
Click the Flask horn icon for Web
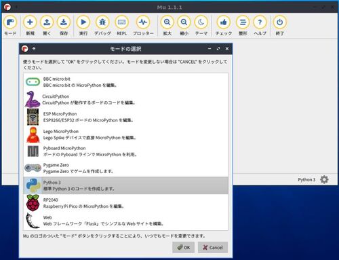pyautogui.click(x=33, y=221)
